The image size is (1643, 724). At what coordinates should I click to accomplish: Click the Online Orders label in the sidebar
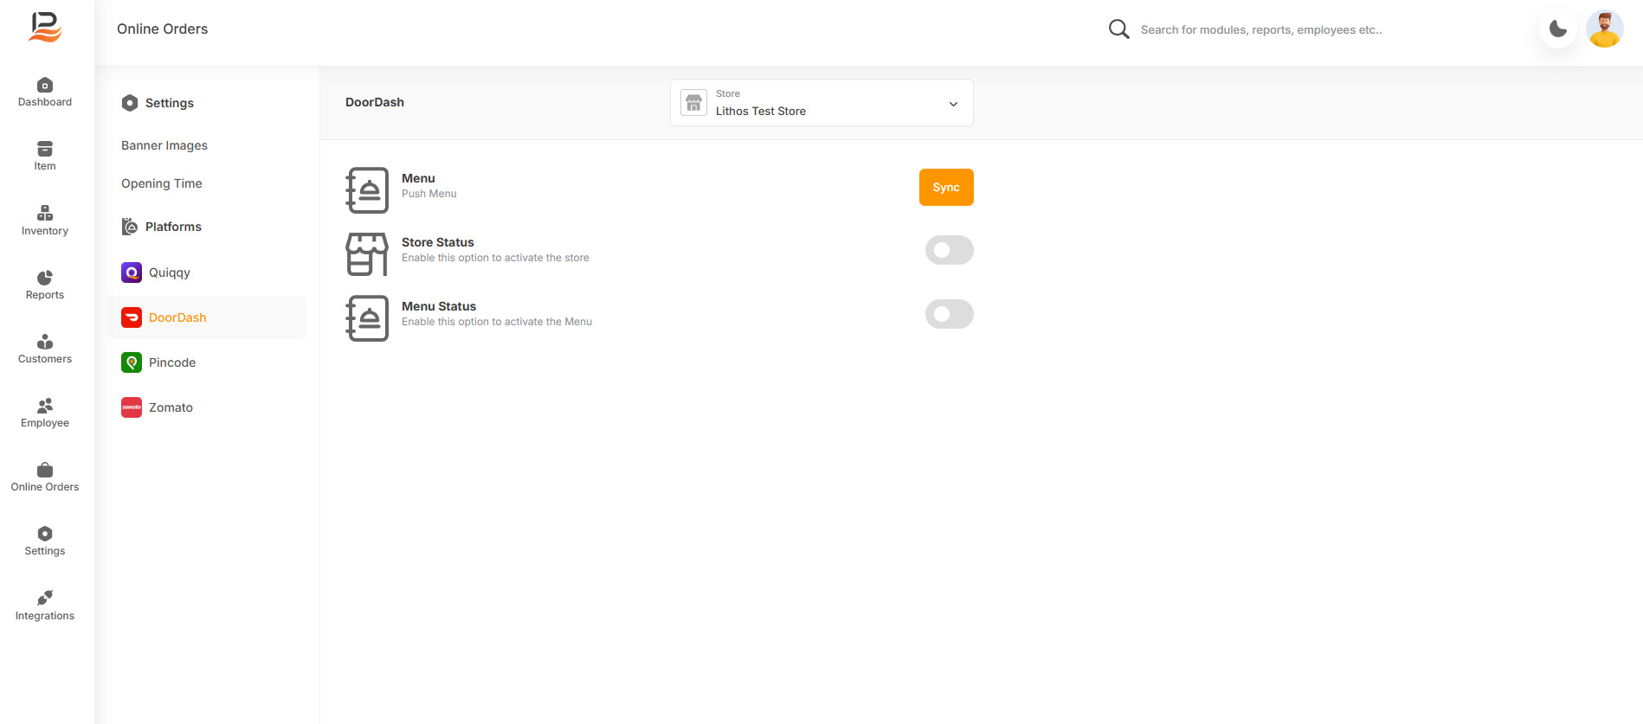click(45, 487)
